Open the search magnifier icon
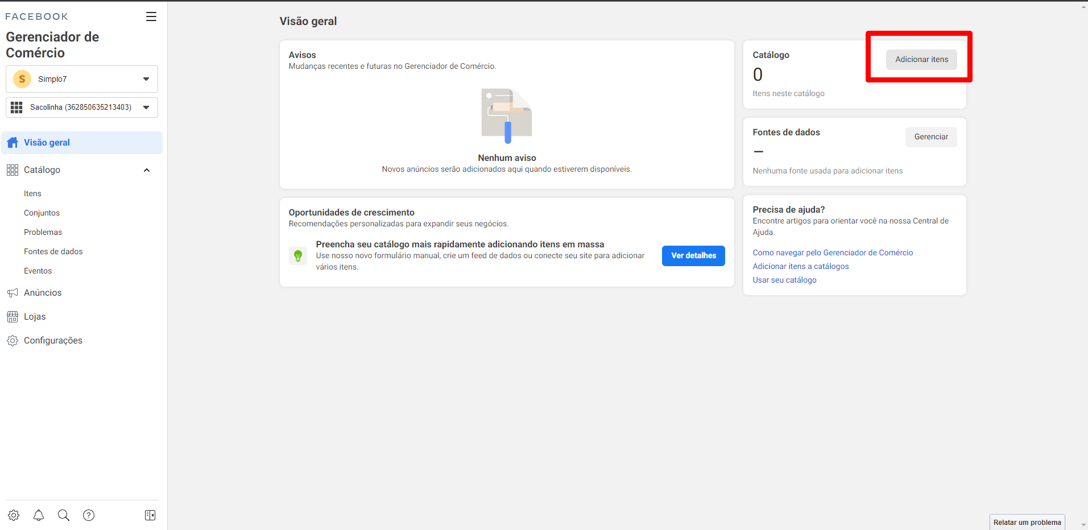The width and height of the screenshot is (1088, 530). coord(64,515)
